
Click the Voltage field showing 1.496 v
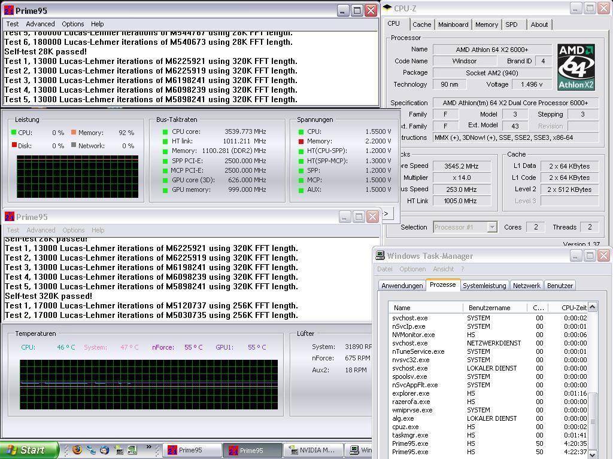(532, 84)
